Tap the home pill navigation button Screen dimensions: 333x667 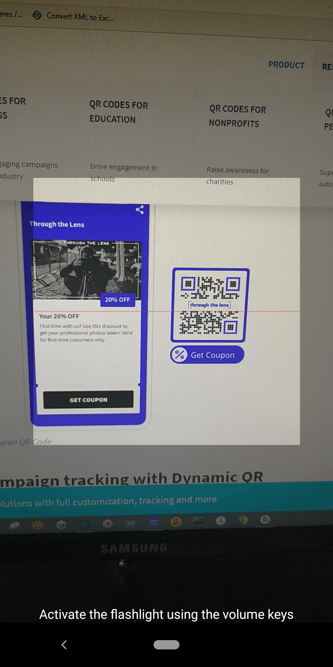(x=166, y=645)
